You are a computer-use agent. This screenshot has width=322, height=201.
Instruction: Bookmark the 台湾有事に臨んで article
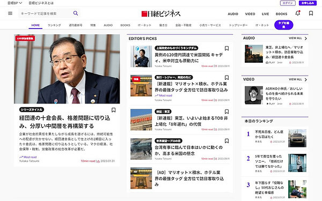click(x=226, y=140)
